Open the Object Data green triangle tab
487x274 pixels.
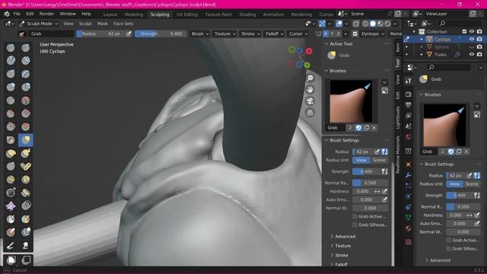tap(409, 218)
